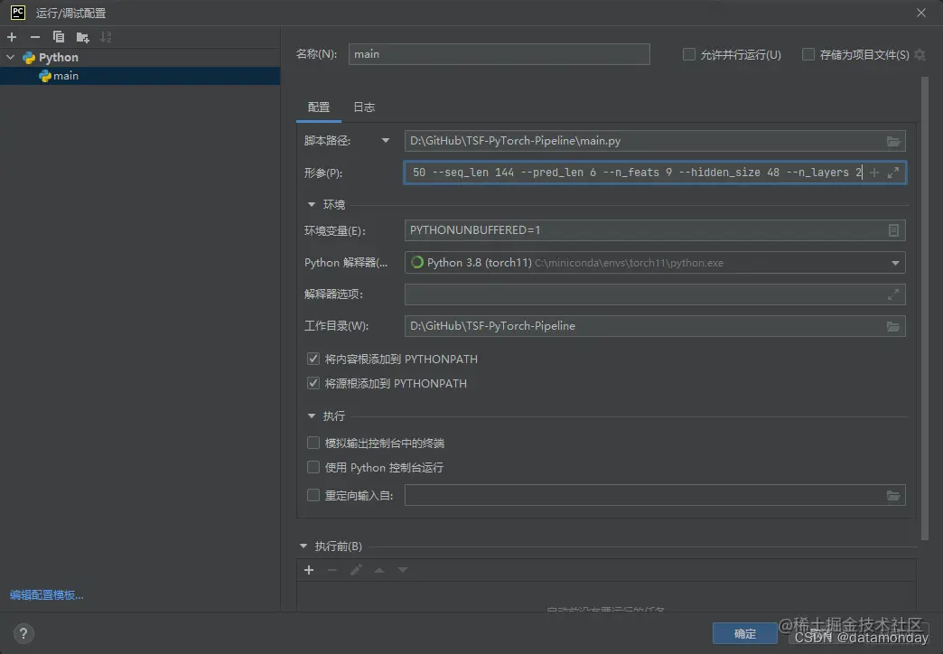Image resolution: width=943 pixels, height=654 pixels.
Task: Browse for script path folder
Action: pos(893,141)
